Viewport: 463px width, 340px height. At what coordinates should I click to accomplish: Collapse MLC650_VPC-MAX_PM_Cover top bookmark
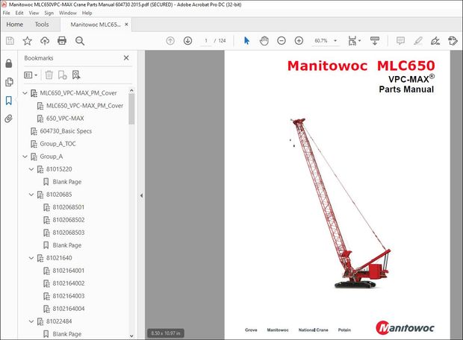click(25, 93)
